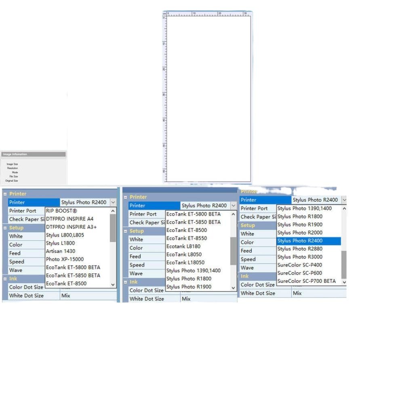The width and height of the screenshot is (404, 404).
Task: Collapse the Ink section in left panel
Action: coord(5,279)
